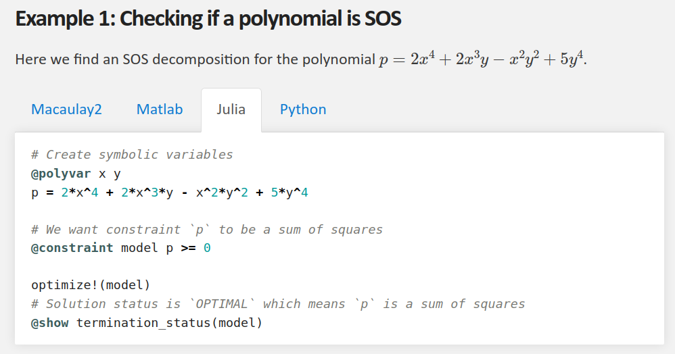Click the @polyvar macro keyword
The image size is (675, 354).
[61, 174]
